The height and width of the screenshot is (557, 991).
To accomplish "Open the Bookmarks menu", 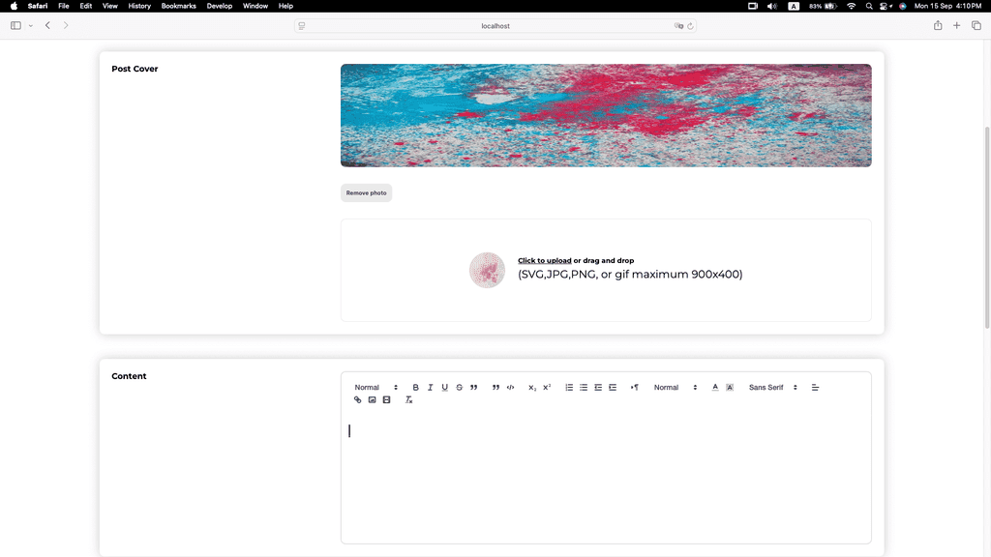I will click(178, 6).
